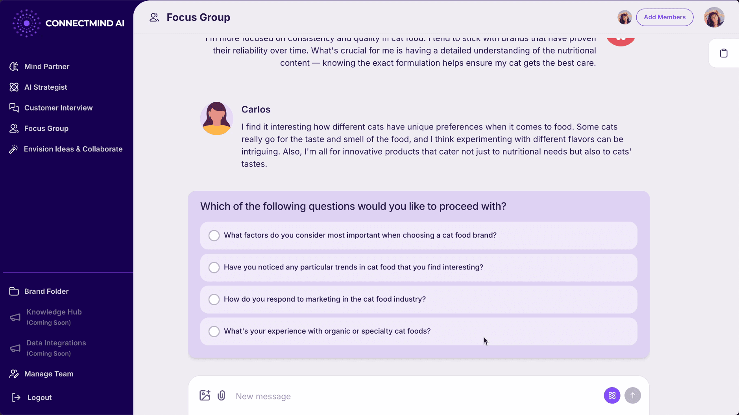Viewport: 739px width, 415px height.
Task: Select the Focus Group people icon
Action: pos(14,128)
